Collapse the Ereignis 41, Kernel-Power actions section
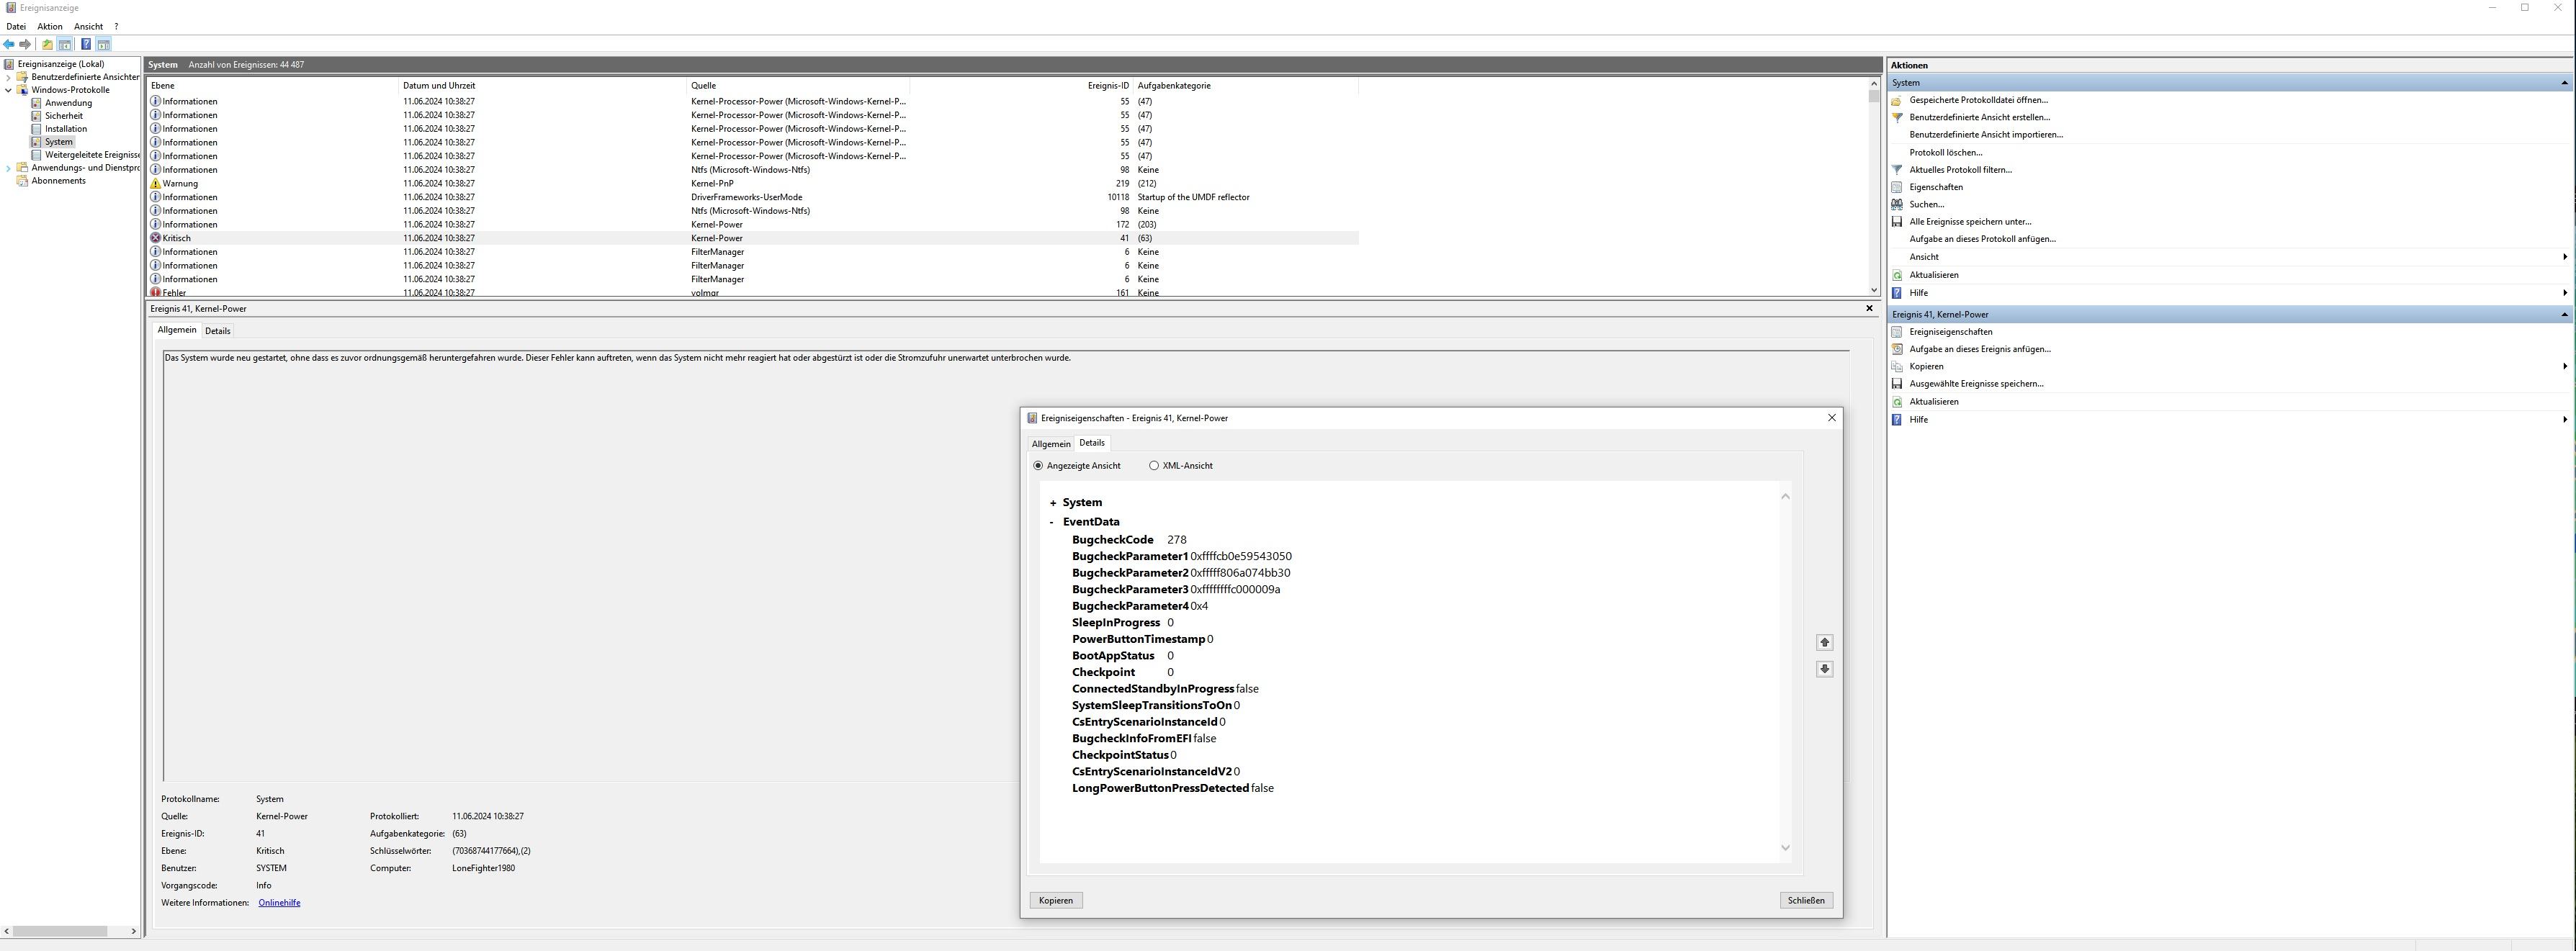Image resolution: width=2576 pixels, height=951 pixels. (x=2564, y=314)
